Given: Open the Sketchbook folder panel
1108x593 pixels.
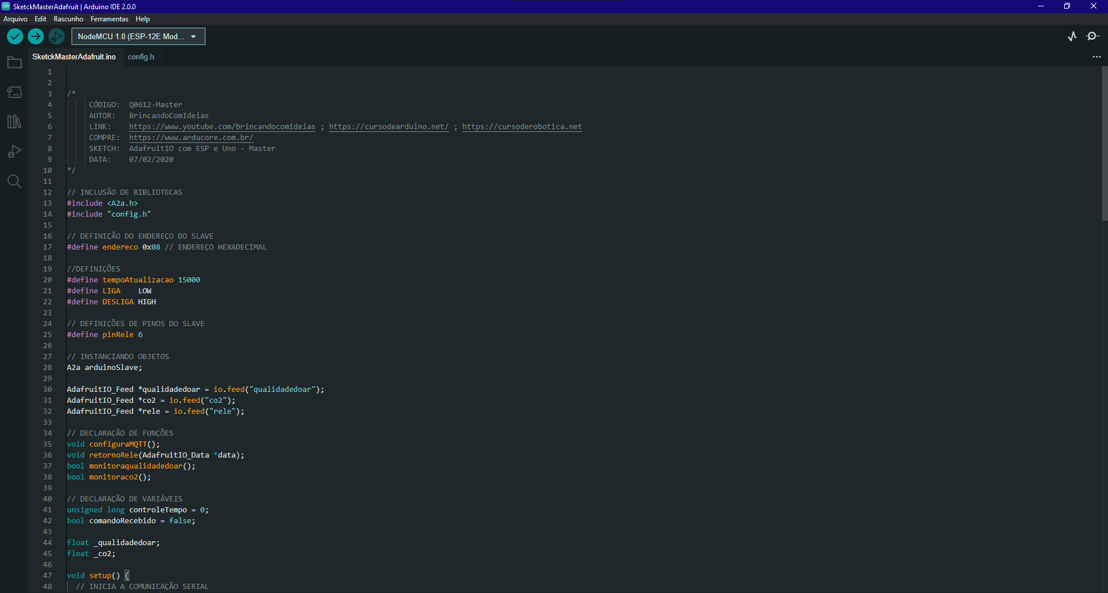Looking at the screenshot, I should coord(14,62).
